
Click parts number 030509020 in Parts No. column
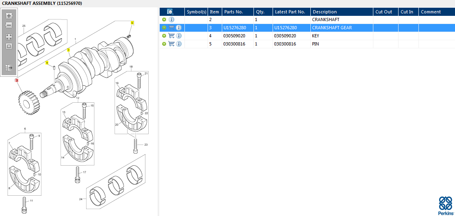[234, 36]
